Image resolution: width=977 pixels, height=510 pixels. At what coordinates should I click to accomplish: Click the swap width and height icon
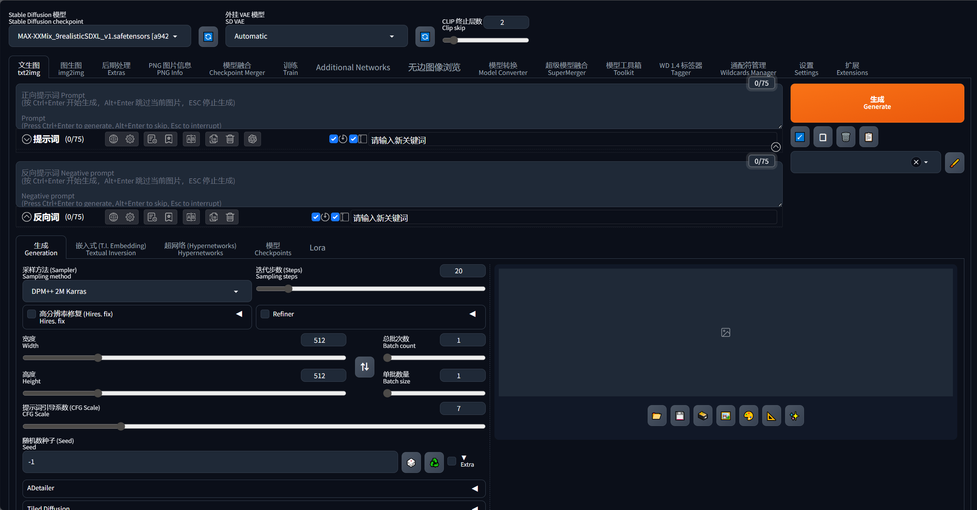tap(364, 367)
